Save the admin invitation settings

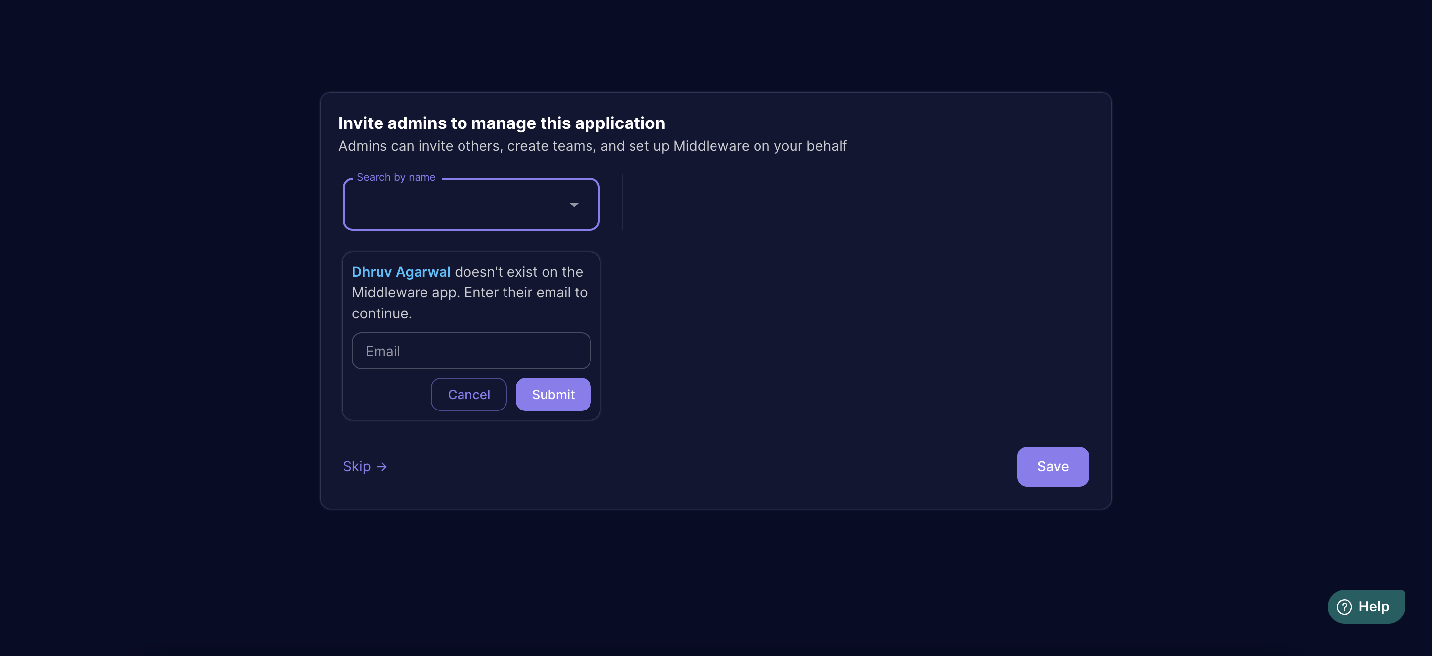tap(1053, 467)
